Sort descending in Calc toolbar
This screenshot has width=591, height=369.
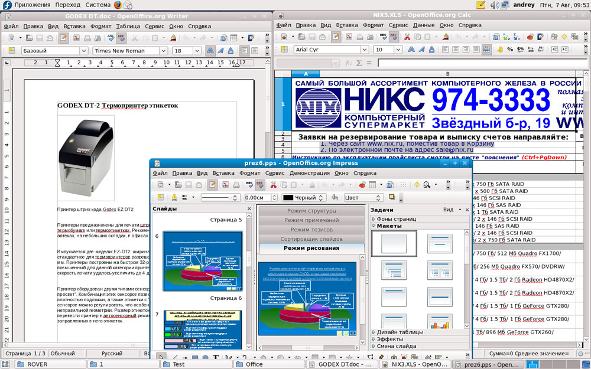pyautogui.click(x=517, y=37)
